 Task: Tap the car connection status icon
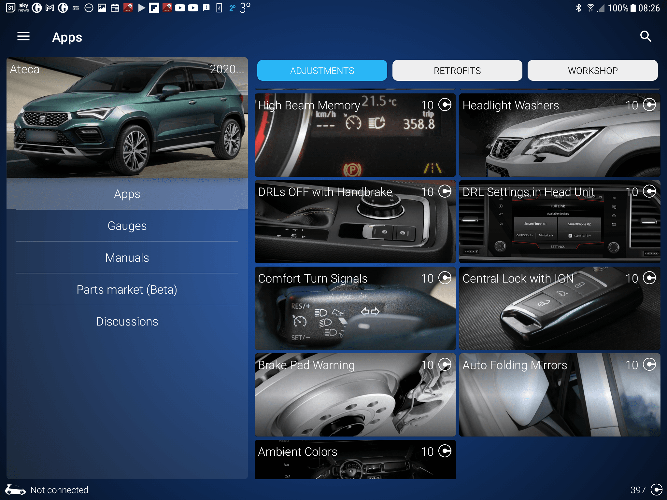(15, 490)
